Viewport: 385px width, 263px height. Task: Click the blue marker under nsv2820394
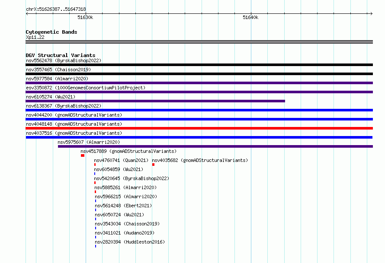[96, 246]
